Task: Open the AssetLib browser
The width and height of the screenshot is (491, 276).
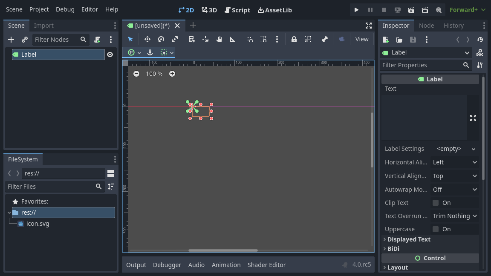Action: [275, 10]
